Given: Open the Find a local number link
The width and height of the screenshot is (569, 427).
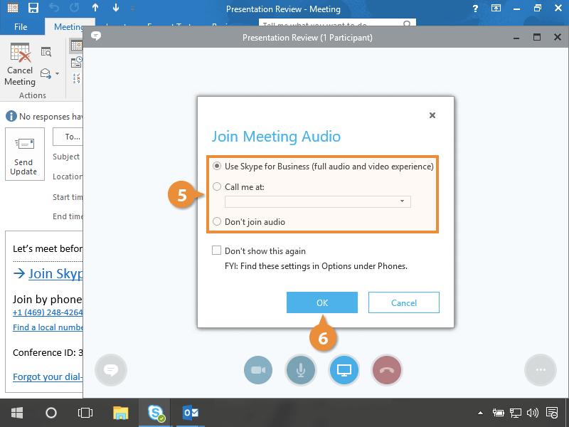Looking at the screenshot, I should coord(48,327).
